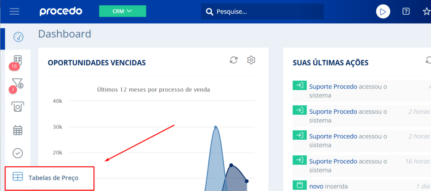
Task: Open the CRM module dropdown
Action: coord(122,11)
